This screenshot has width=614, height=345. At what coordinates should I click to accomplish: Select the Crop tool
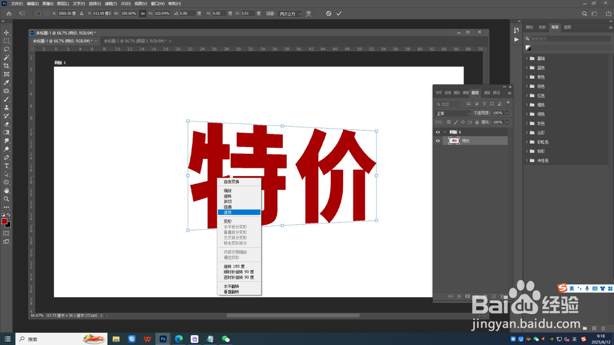tap(7, 66)
